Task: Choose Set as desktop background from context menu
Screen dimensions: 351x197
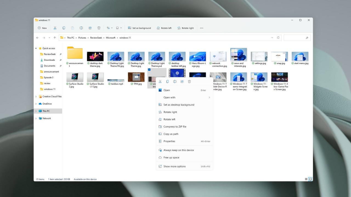Action: point(179,105)
